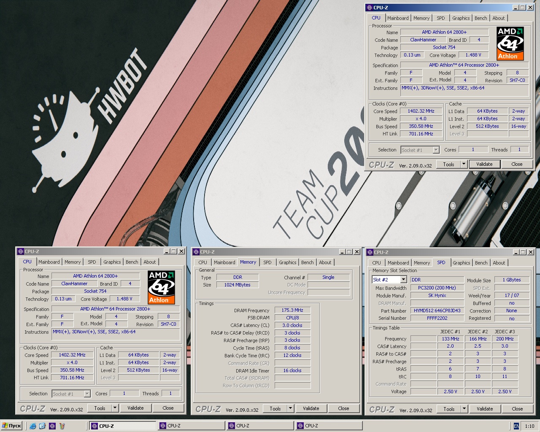Click the pressed CPU-Z taskbar button
Image resolution: width=540 pixels, height=432 pixels.
123,426
